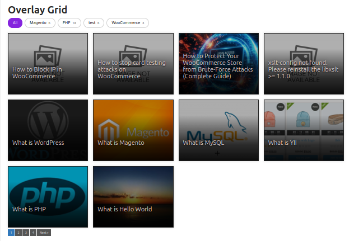Open the 'What is PHP' card
Screen dimensions: 349x241
(48, 197)
